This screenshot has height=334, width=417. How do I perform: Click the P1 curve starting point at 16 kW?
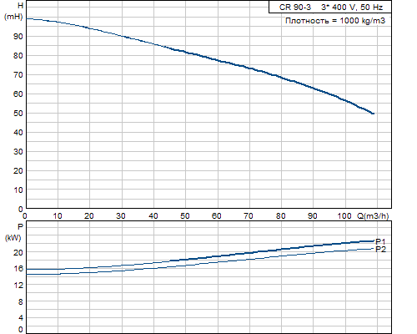tap(28, 269)
